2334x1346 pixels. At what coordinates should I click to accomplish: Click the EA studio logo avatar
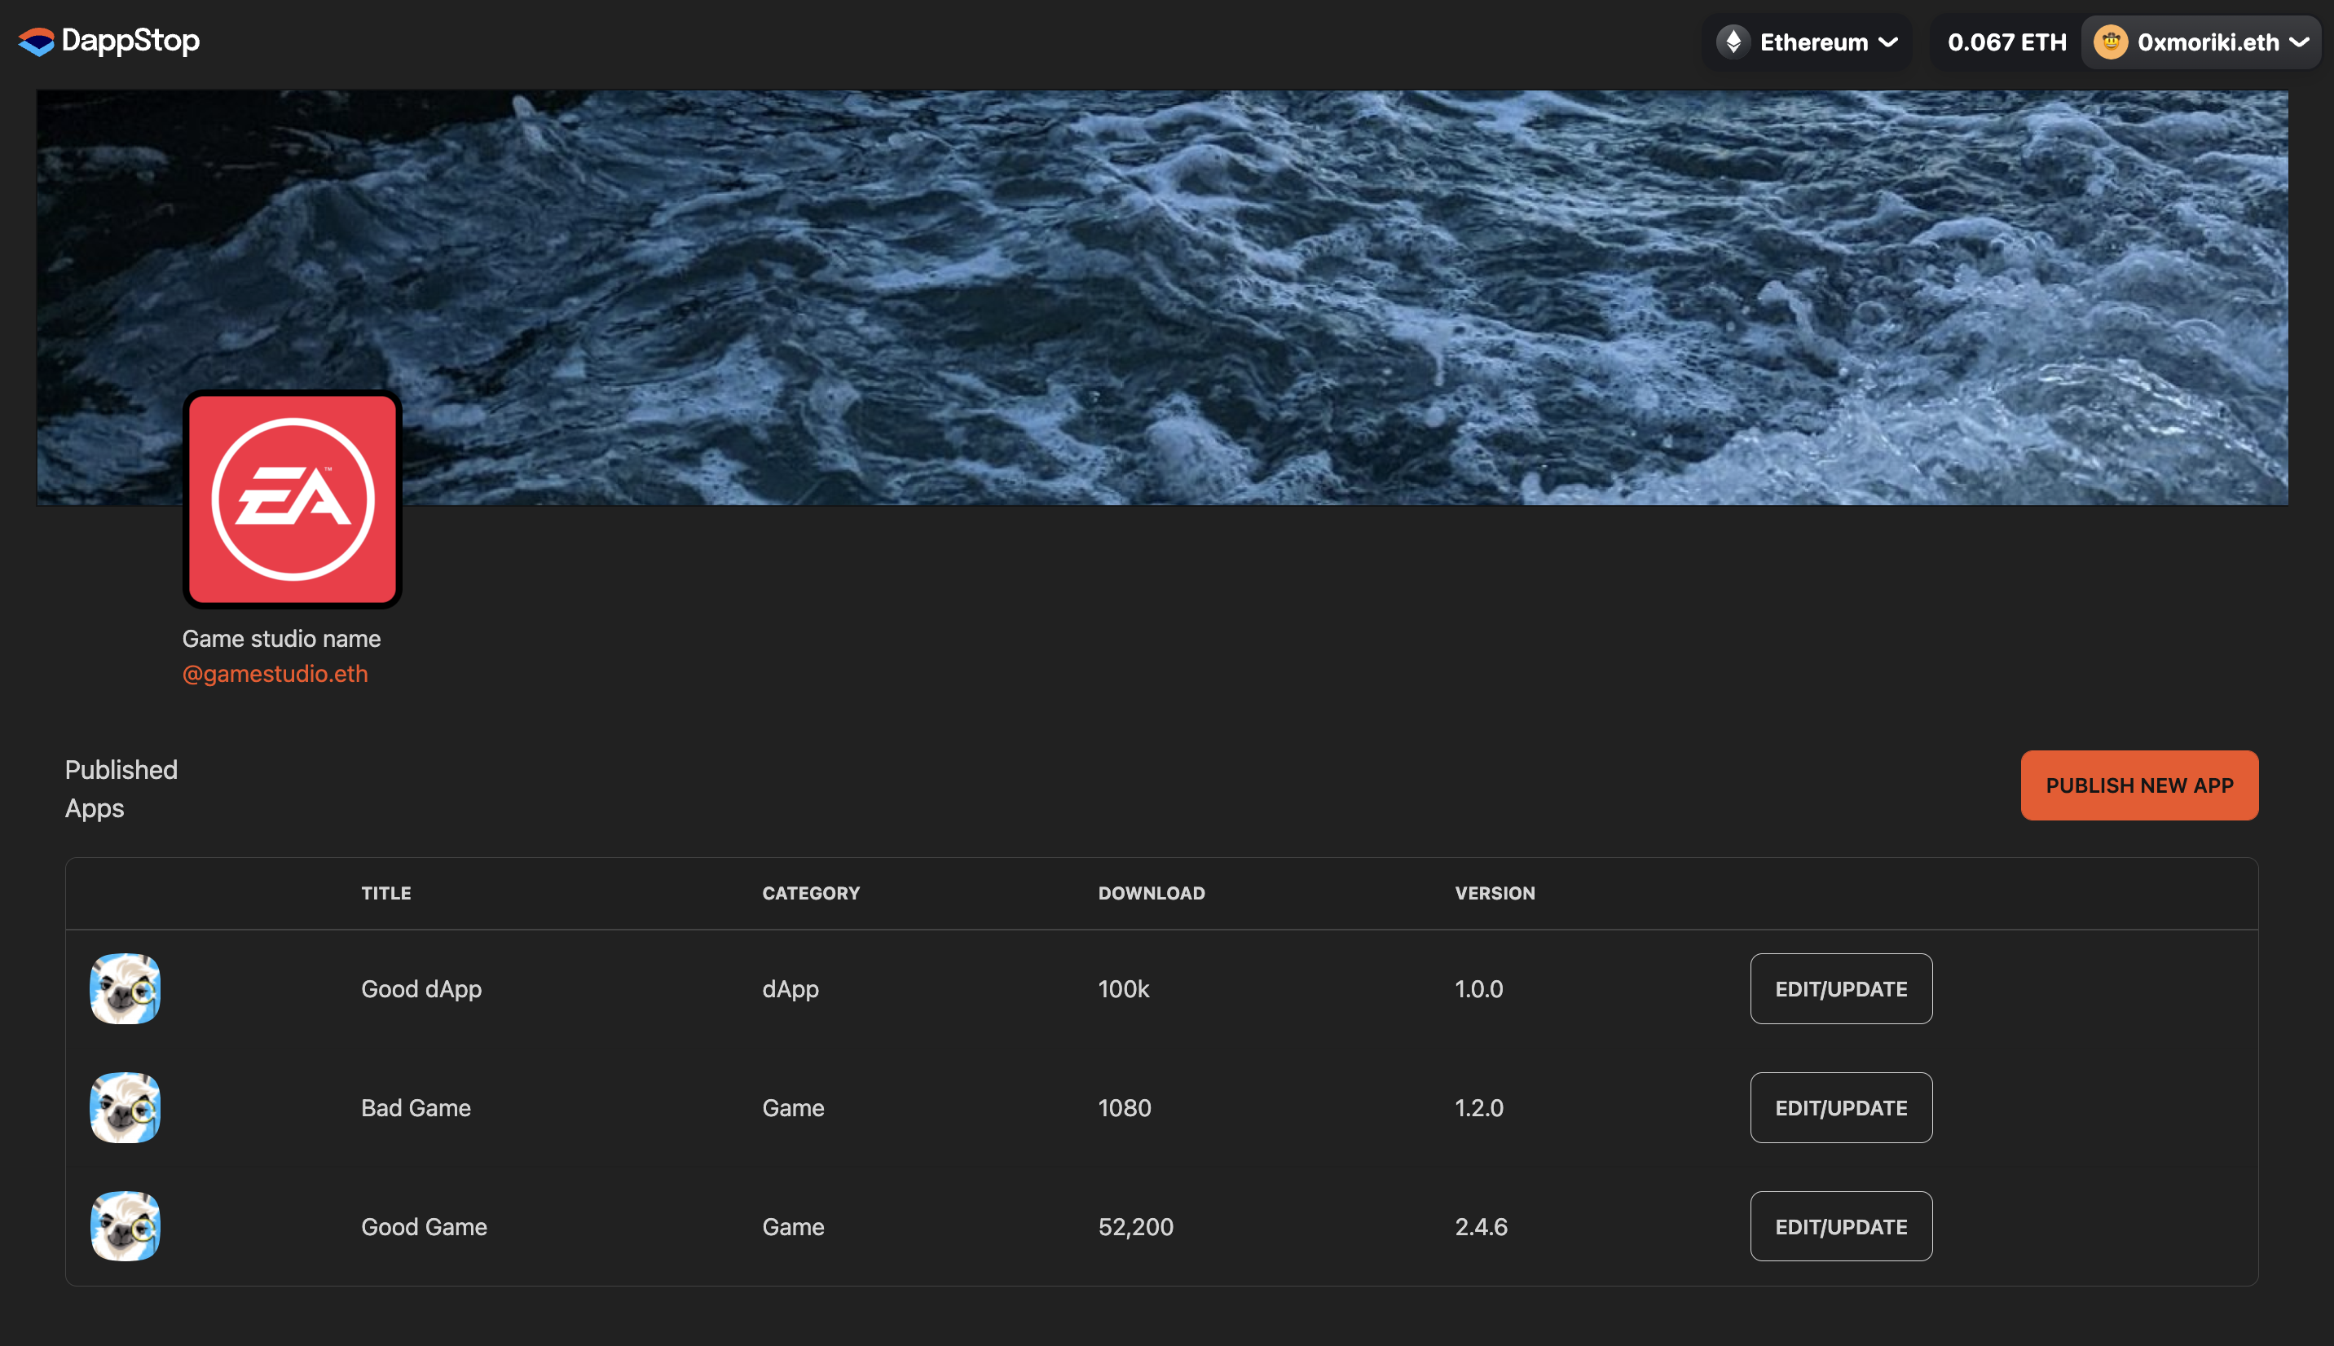click(292, 499)
